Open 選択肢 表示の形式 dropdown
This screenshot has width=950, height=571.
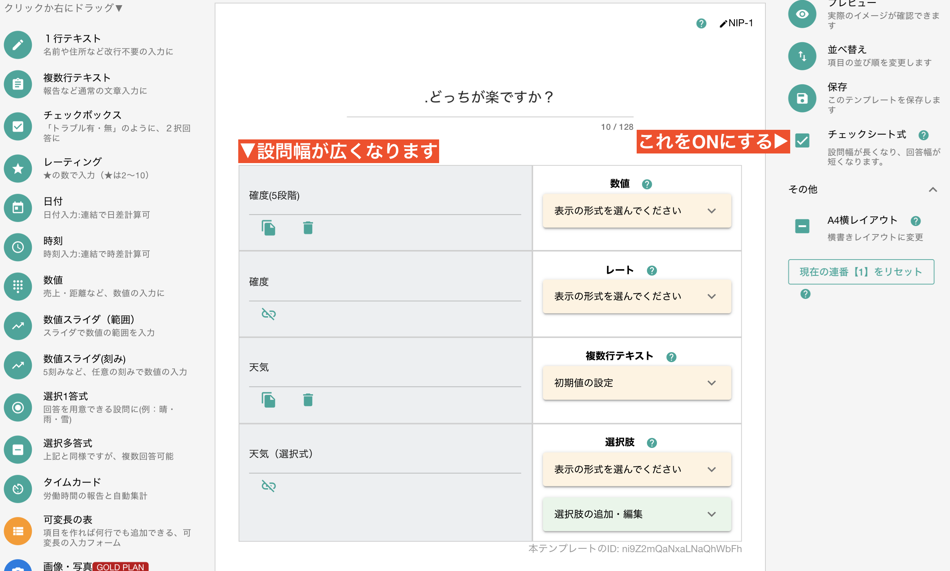[636, 469]
